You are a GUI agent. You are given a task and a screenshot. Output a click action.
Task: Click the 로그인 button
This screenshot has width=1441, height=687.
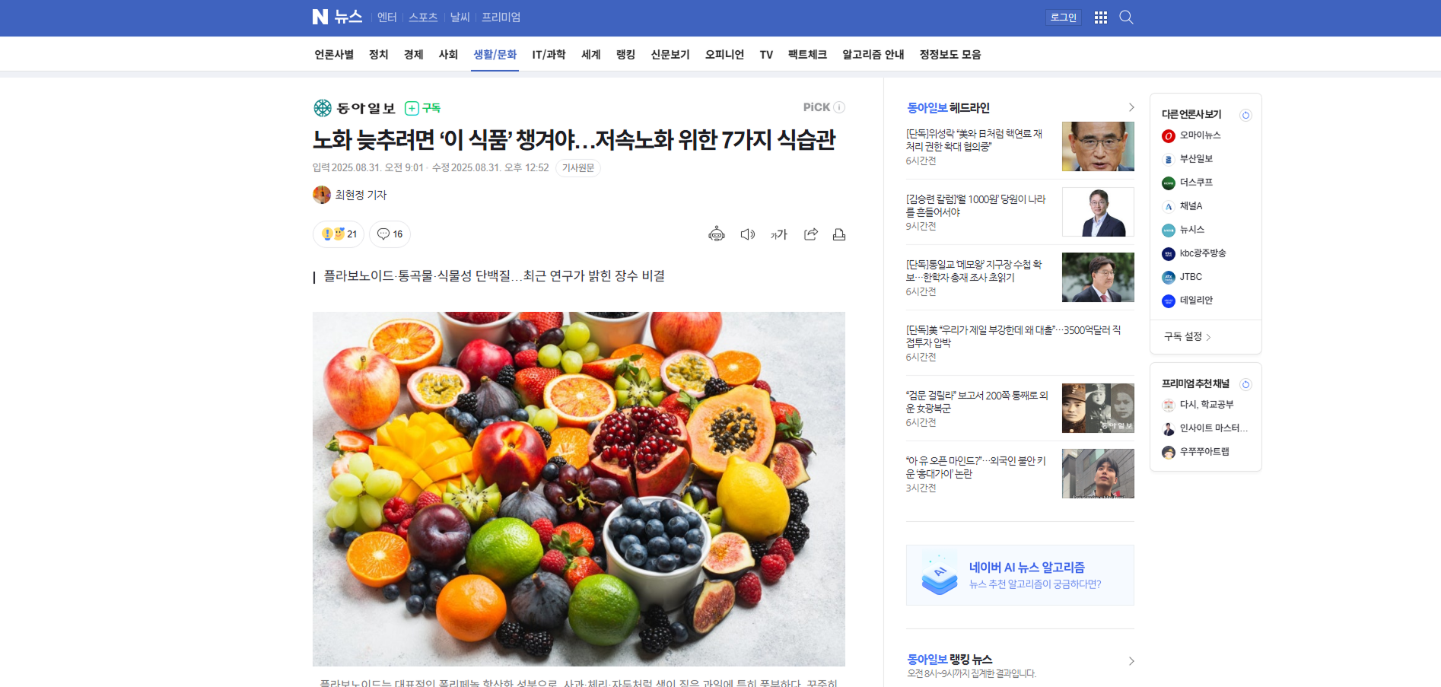point(1064,17)
